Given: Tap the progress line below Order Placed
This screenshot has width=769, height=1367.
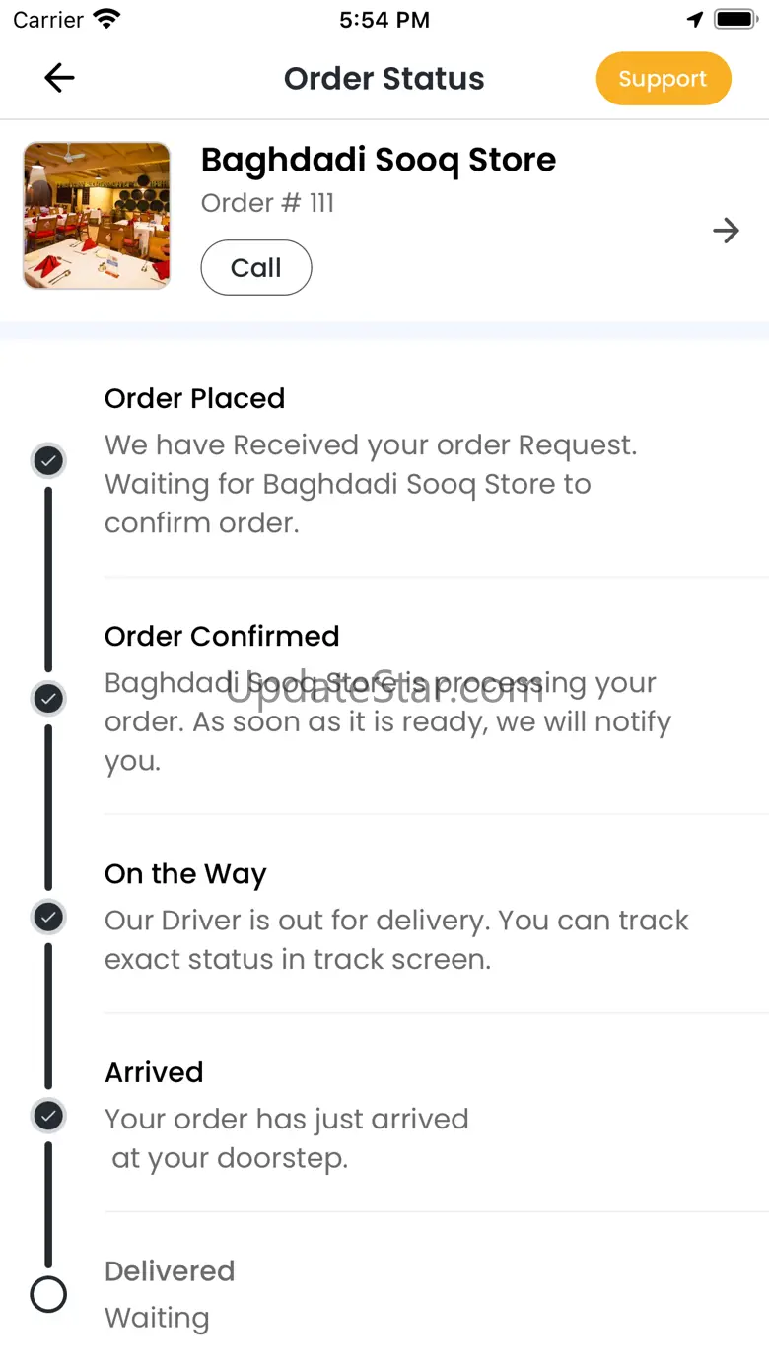Looking at the screenshot, I should click(48, 580).
